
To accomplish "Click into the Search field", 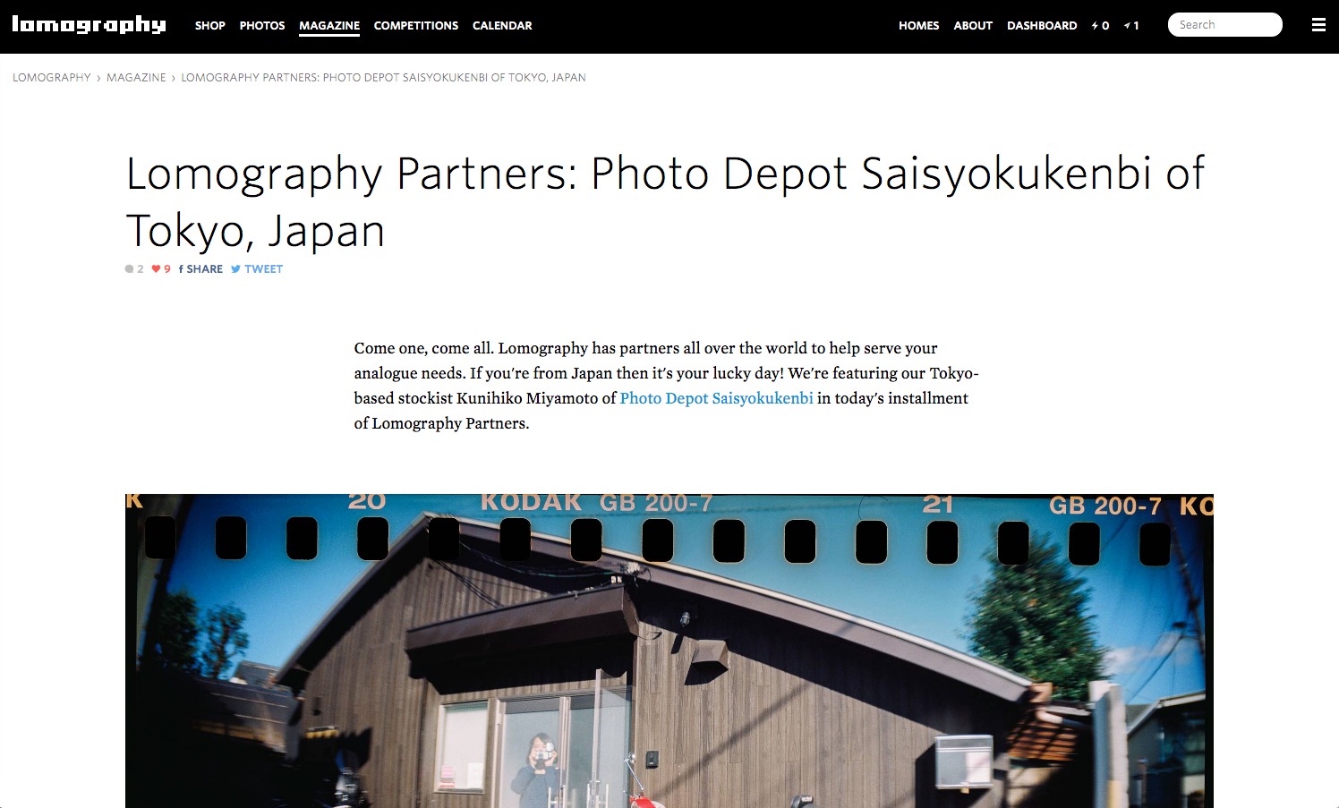I will pos(1224,25).
